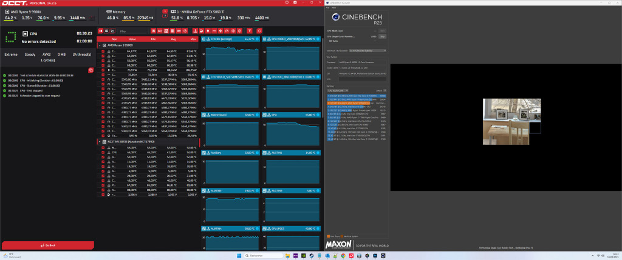The width and height of the screenshot is (622, 260).
Task: Click the OCCT title bar settings icon
Action: point(287,2)
